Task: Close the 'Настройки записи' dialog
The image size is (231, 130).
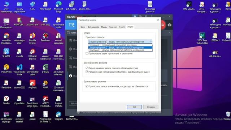Action: coord(158,20)
